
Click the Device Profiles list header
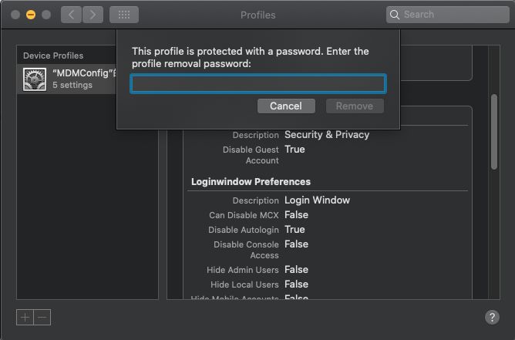tap(53, 56)
